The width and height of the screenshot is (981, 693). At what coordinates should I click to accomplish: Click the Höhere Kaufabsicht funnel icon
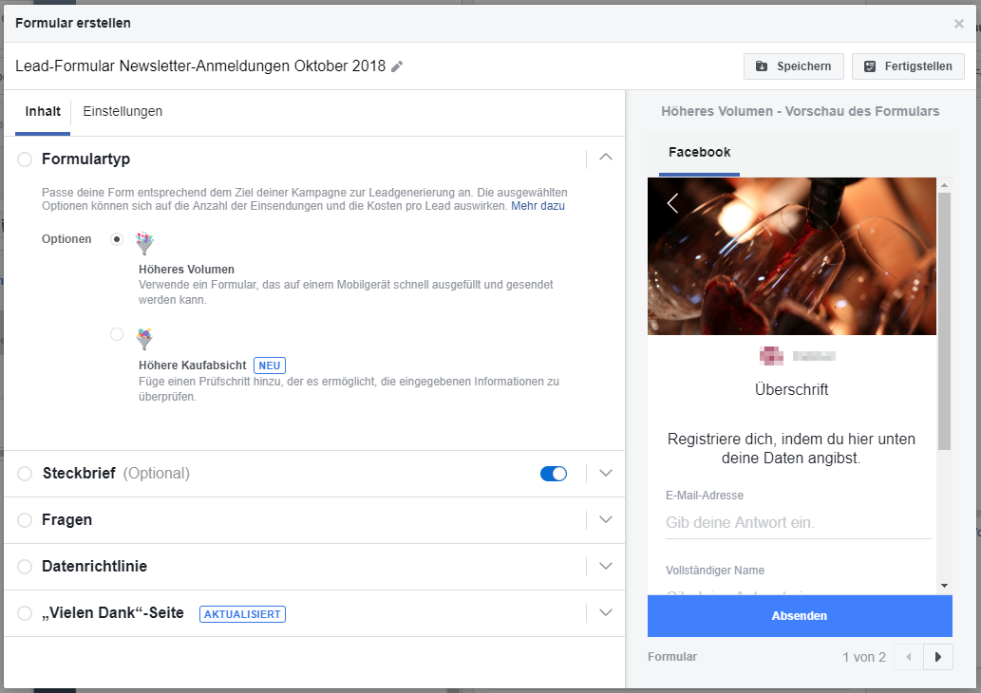pyautogui.click(x=144, y=339)
